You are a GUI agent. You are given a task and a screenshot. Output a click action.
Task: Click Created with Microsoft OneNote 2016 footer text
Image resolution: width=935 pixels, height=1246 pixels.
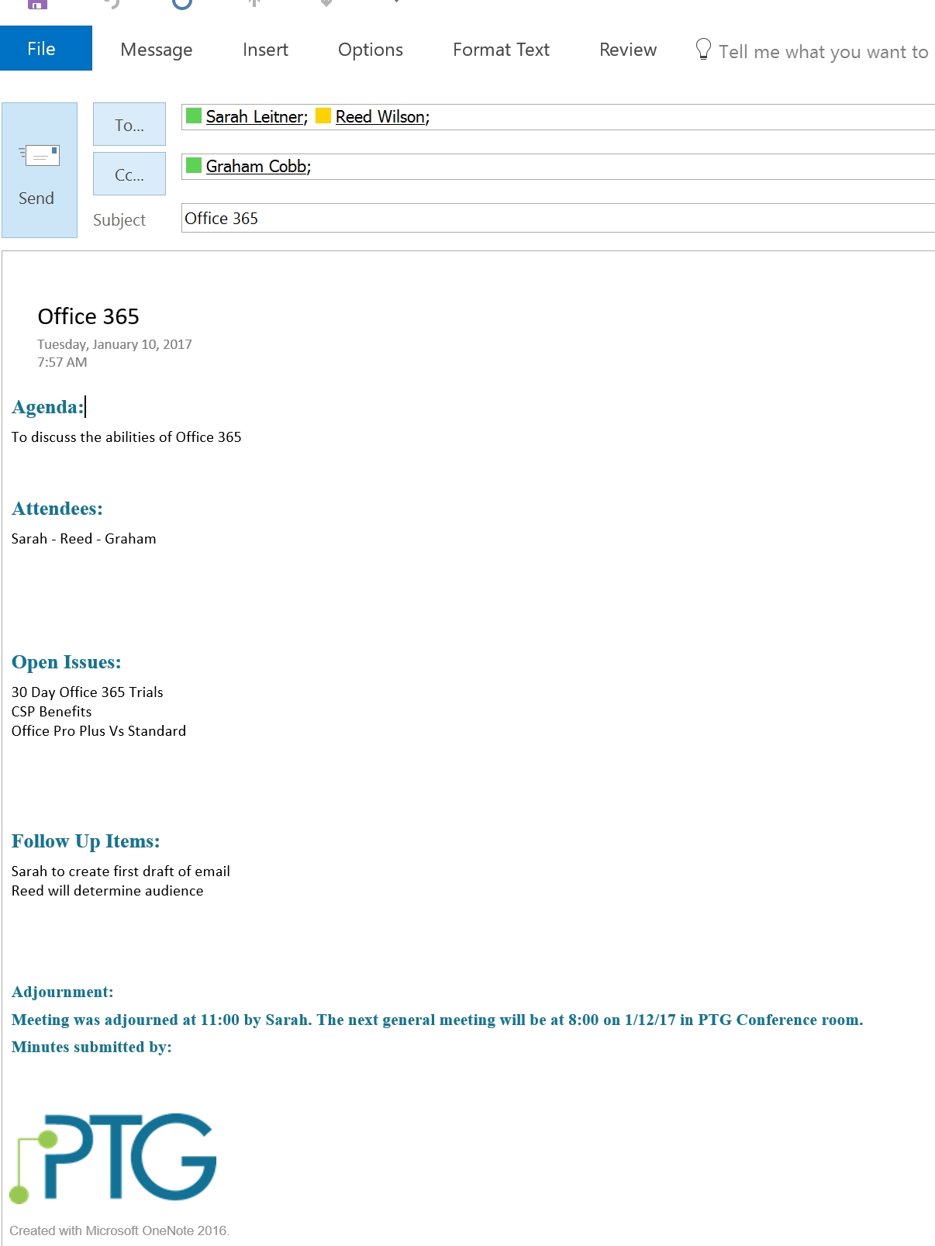tap(119, 1230)
